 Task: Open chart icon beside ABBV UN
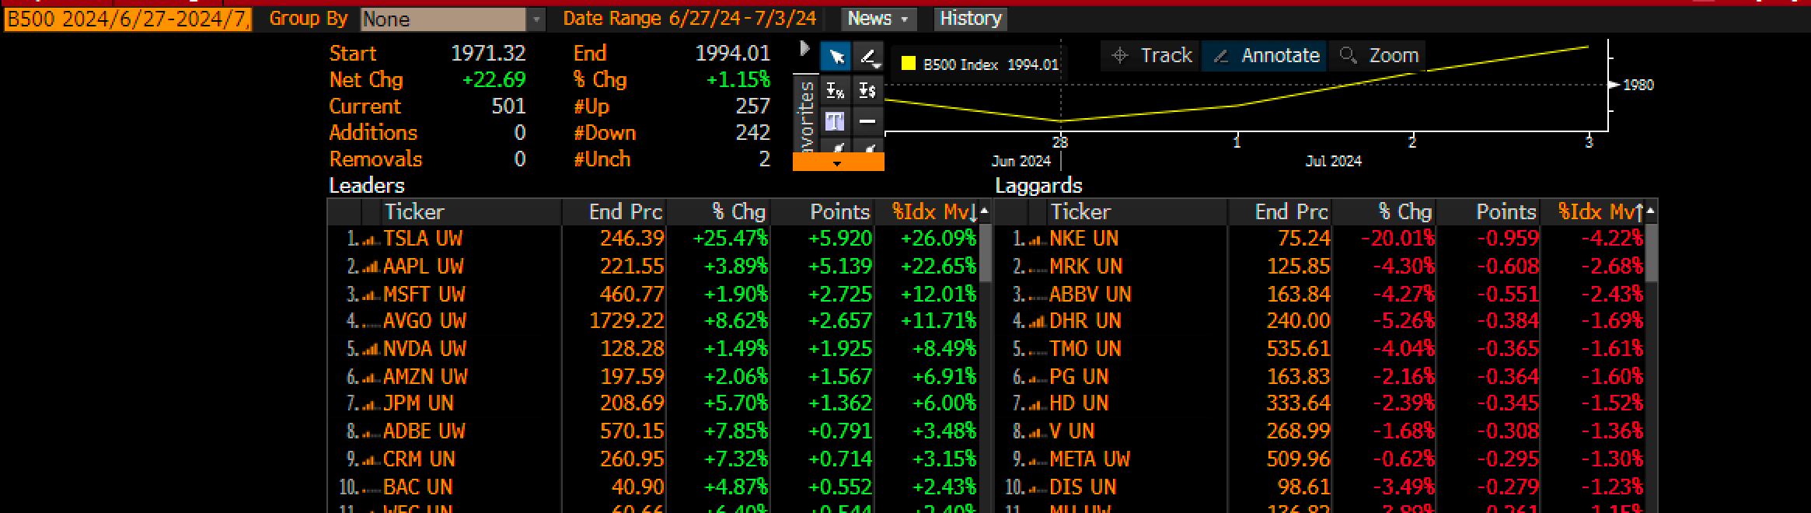tap(1038, 295)
